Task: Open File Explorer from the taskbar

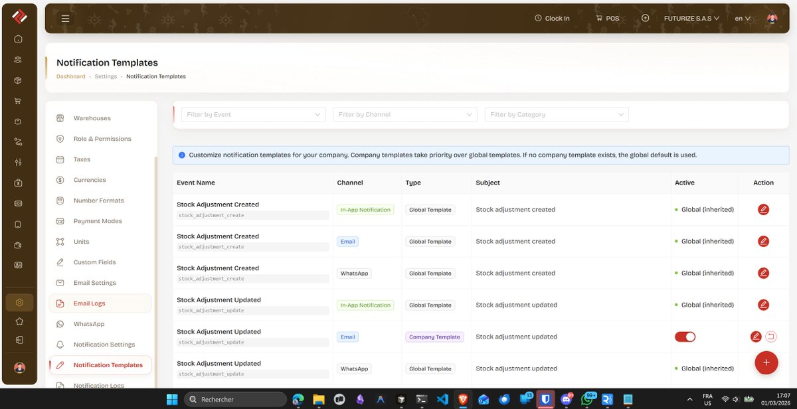Action: pyautogui.click(x=319, y=399)
